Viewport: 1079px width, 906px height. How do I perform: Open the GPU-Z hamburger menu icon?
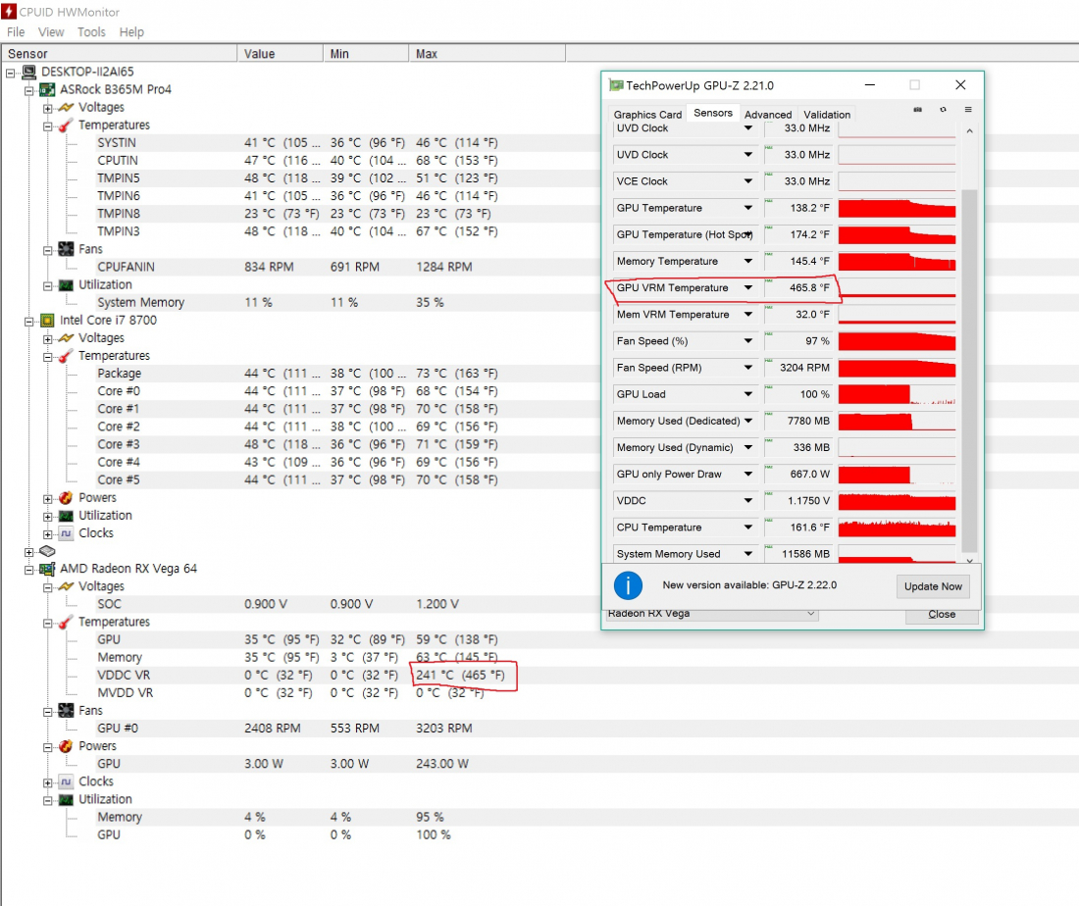968,110
